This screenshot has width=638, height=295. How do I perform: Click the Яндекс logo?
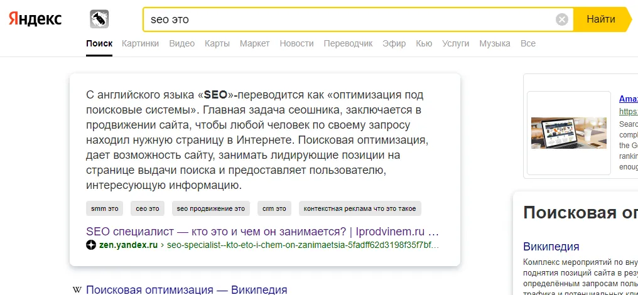pos(35,19)
